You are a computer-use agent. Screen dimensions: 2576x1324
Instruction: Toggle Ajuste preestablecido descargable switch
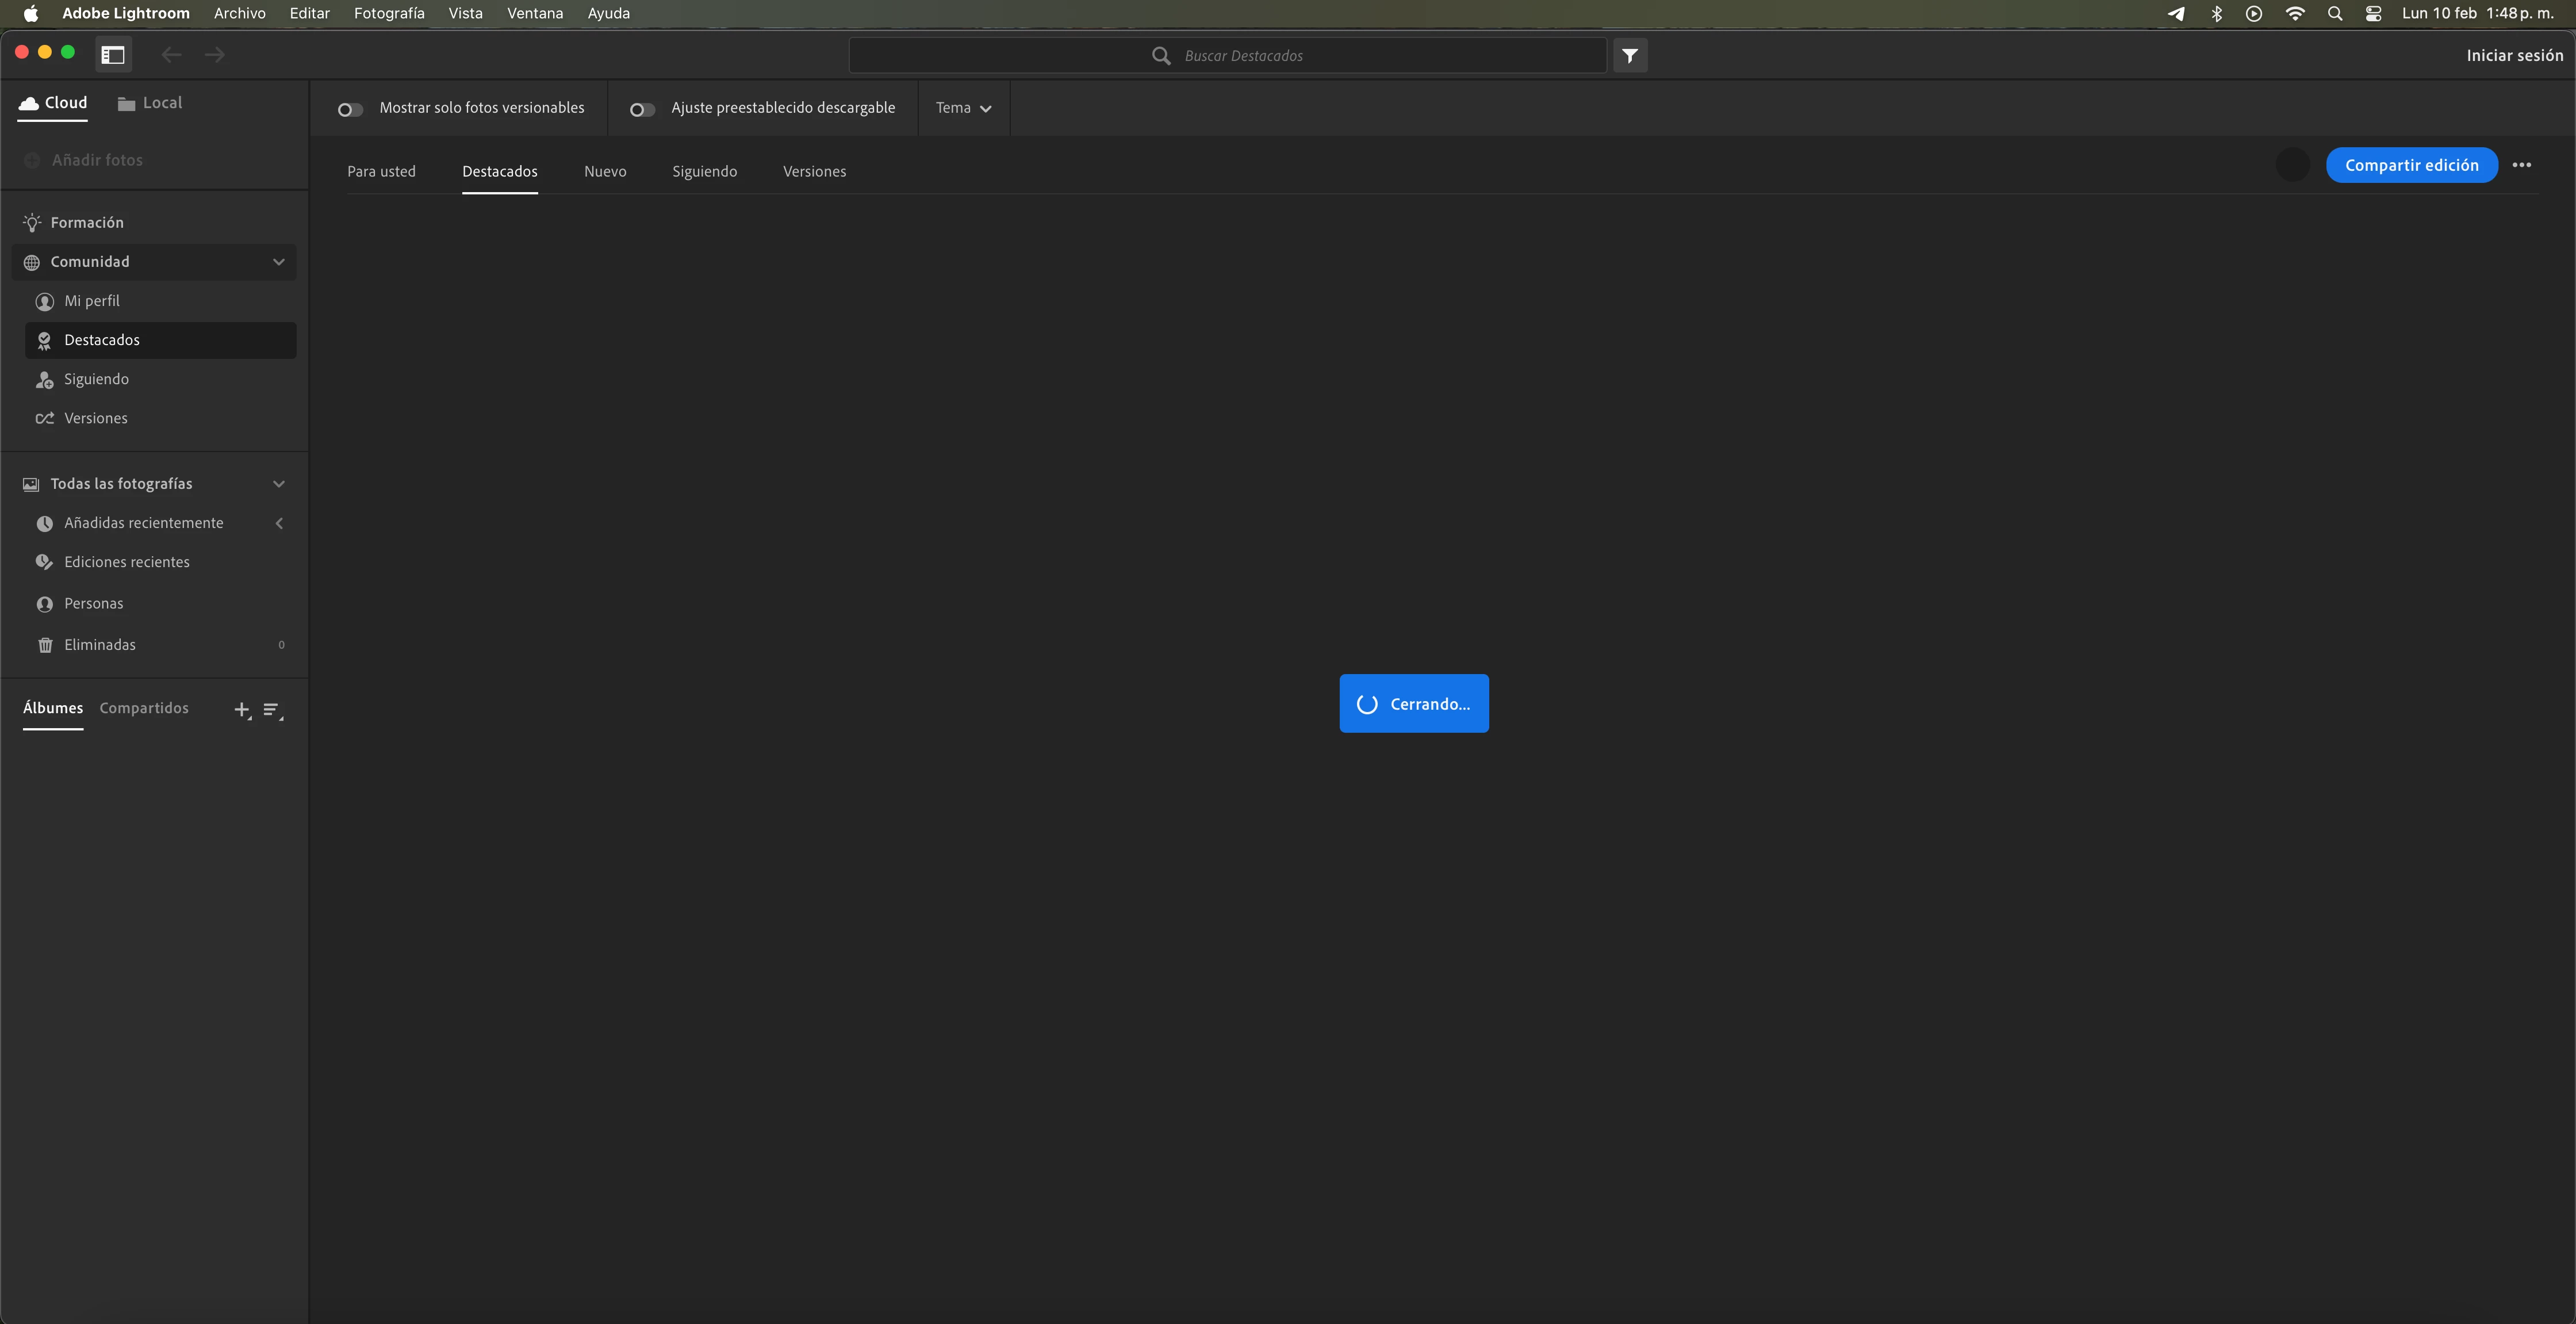[642, 109]
